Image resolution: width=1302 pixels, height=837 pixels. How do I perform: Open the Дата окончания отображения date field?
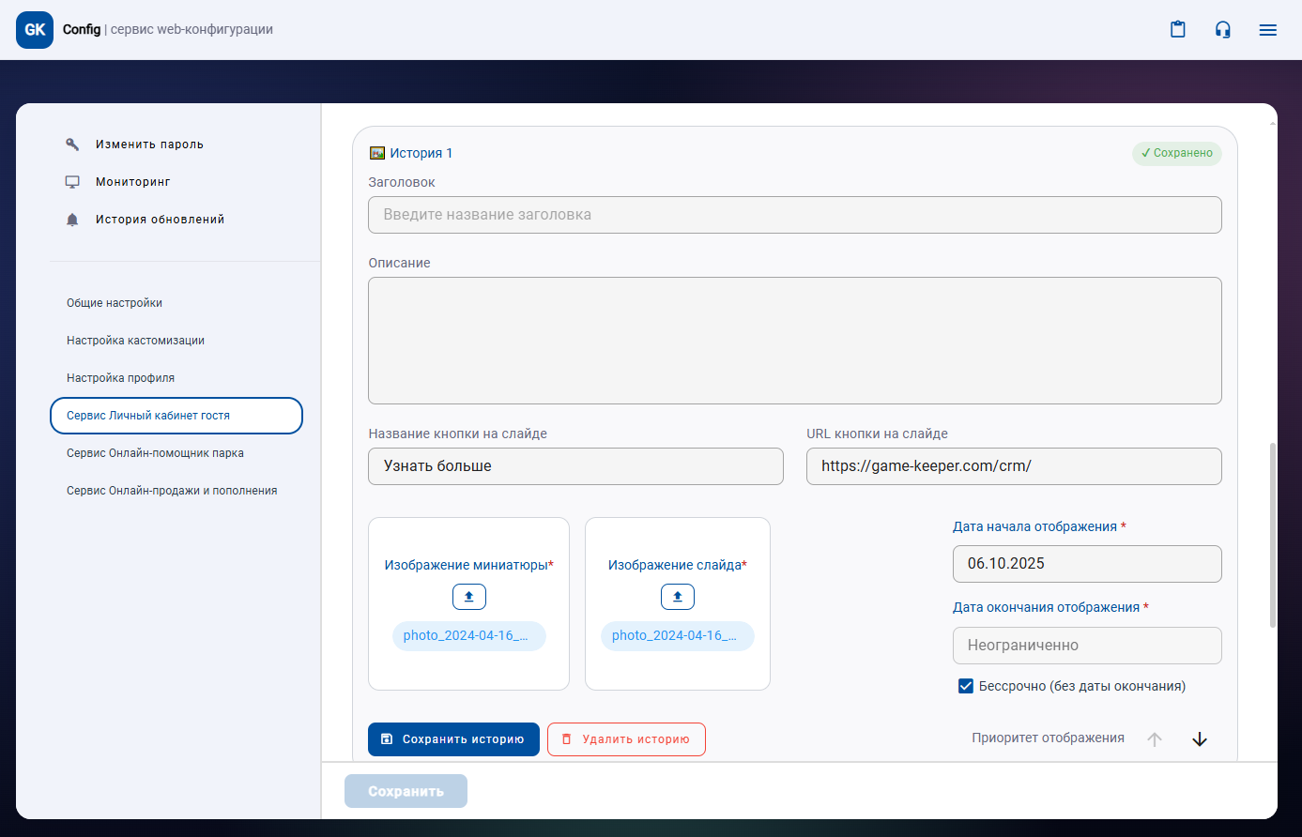pos(1086,646)
